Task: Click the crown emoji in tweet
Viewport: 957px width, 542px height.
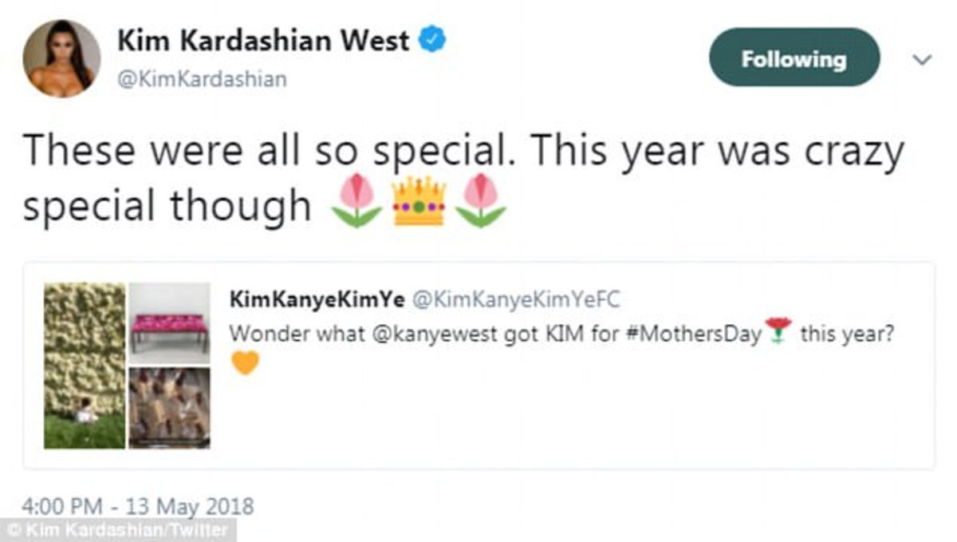Action: click(419, 201)
